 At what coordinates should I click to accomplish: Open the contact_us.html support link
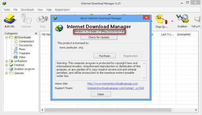coord(116,88)
